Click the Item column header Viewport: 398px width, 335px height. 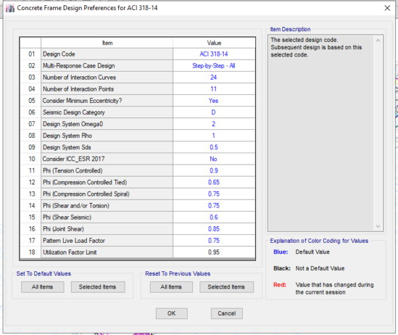click(107, 43)
